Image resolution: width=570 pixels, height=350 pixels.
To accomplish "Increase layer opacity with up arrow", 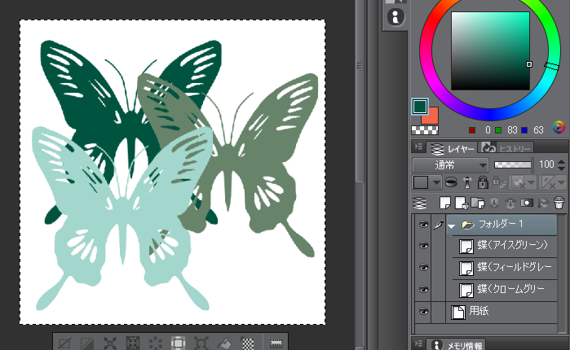I will coord(561,162).
